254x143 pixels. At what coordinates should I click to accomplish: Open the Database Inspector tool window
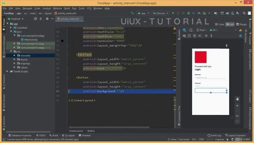click(x=20, y=135)
